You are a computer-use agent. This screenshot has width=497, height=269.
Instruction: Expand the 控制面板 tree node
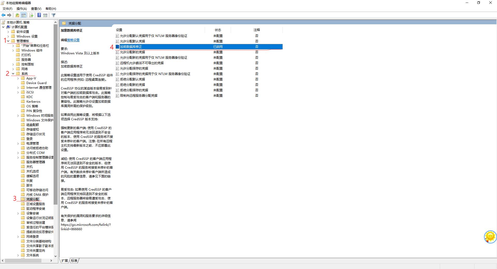[13, 64]
